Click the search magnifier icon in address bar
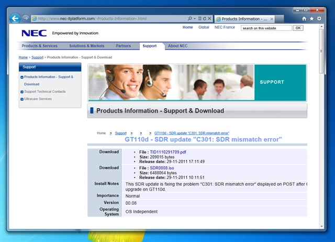335x242 pixels. (189, 19)
